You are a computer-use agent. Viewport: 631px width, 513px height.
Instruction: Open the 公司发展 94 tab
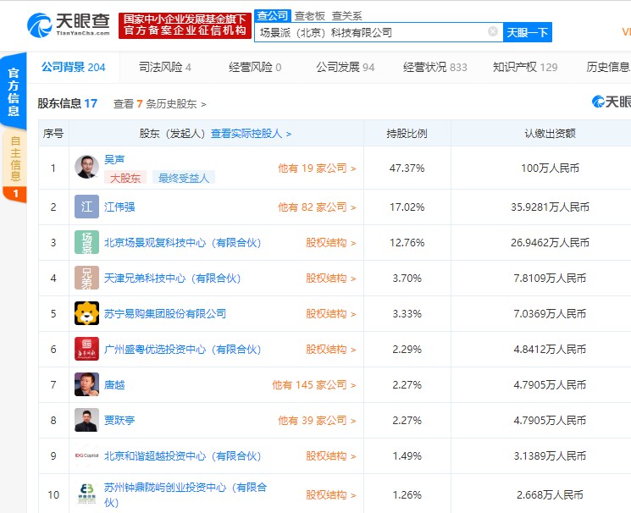pyautogui.click(x=345, y=67)
